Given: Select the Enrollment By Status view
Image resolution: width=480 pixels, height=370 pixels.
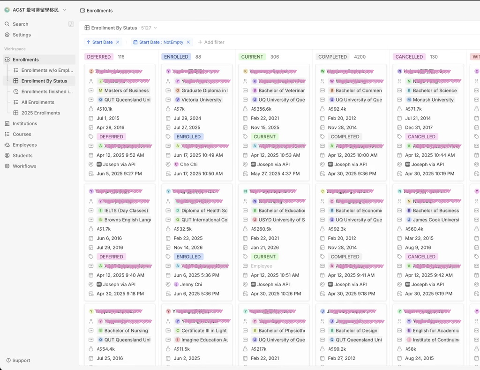Looking at the screenshot, I should [x=44, y=81].
